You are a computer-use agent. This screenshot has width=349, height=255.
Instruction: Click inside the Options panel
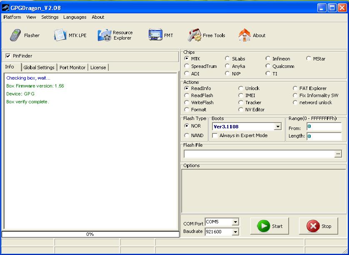pos(264,191)
